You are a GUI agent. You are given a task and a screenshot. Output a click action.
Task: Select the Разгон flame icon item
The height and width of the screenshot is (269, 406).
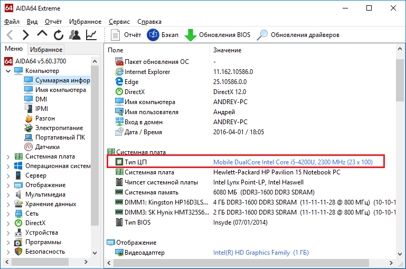(40, 118)
